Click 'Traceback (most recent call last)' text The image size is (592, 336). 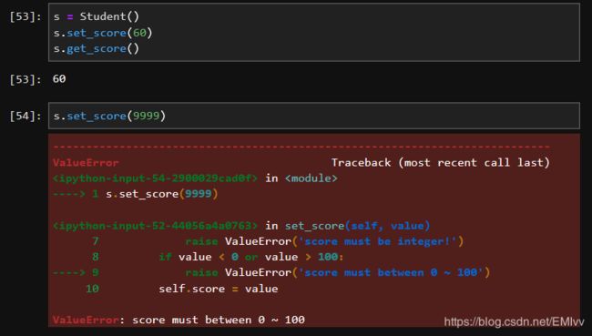point(440,163)
